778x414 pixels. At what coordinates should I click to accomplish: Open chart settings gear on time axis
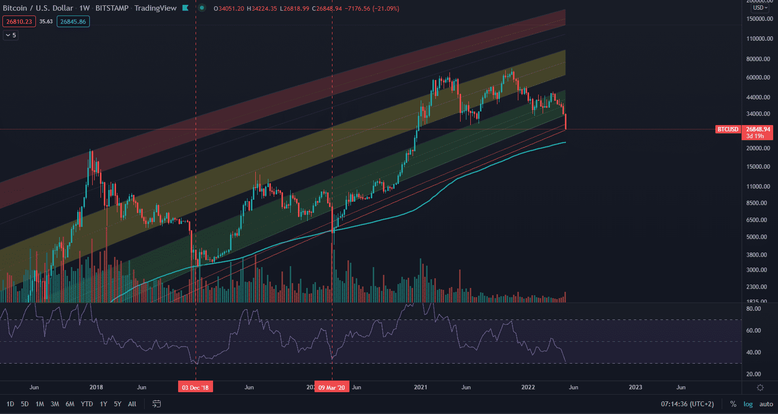[x=760, y=387]
